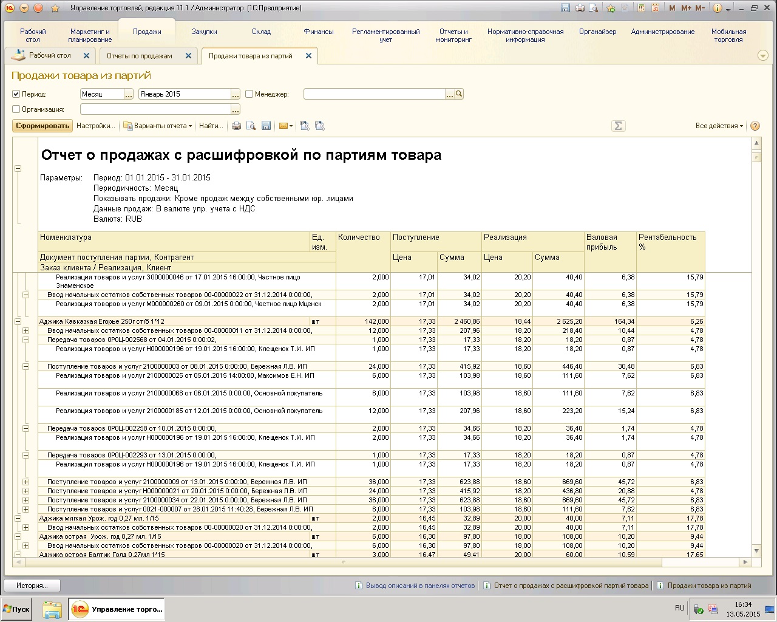Open Варианты отчета dropdown
This screenshot has height=622, width=777.
[x=158, y=126]
